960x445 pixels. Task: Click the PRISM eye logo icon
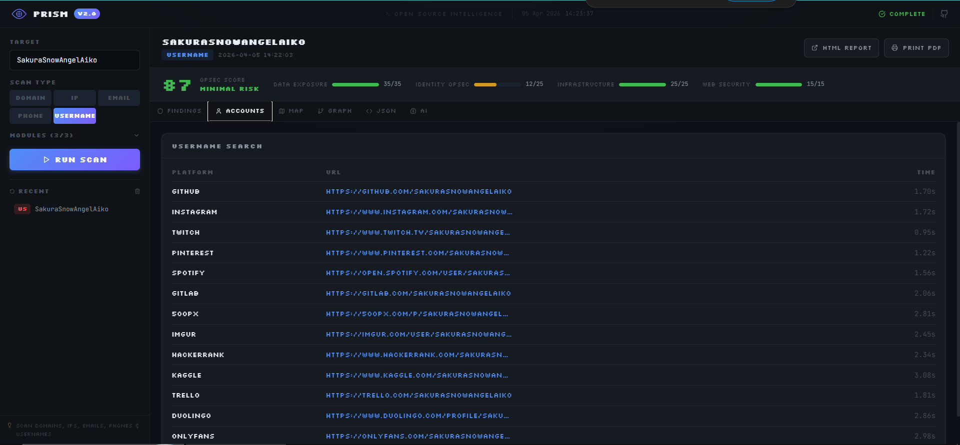(x=19, y=14)
